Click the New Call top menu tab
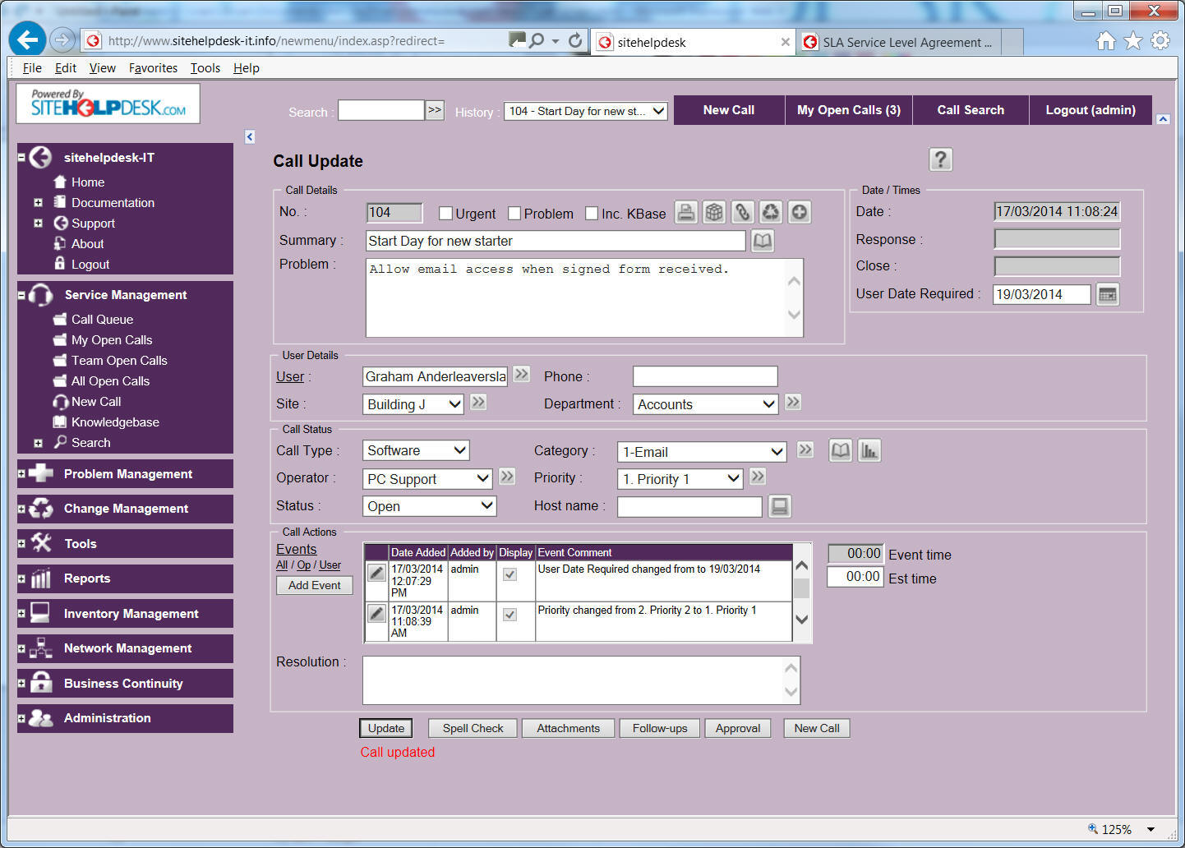1185x848 pixels. click(x=729, y=110)
